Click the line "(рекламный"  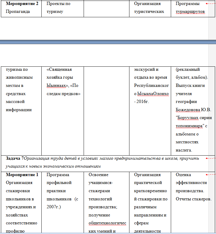pyautogui.click(x=188, y=70)
